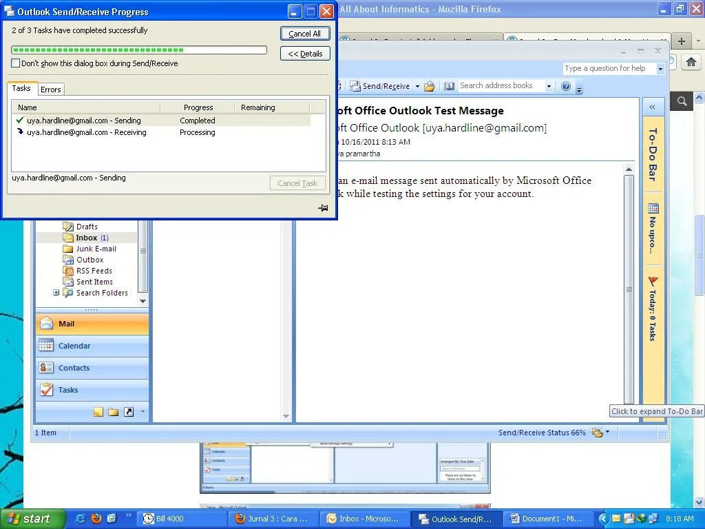
Task: Switch to the Errors tab
Action: coord(51,90)
